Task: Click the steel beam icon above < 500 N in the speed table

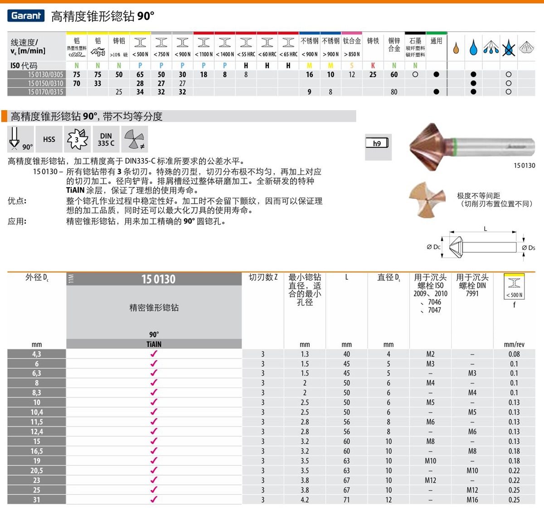Action: point(140,43)
